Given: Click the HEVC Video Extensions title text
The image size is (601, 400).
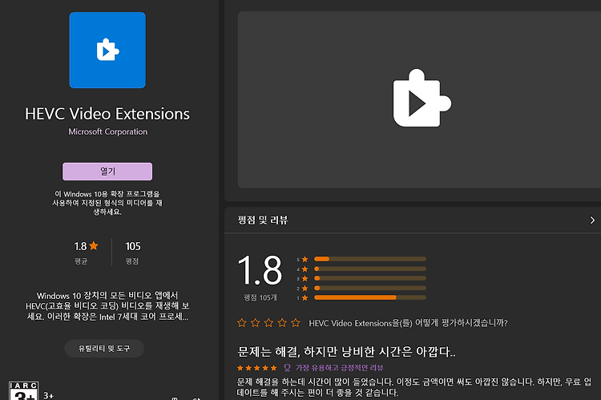Looking at the screenshot, I should (x=107, y=114).
